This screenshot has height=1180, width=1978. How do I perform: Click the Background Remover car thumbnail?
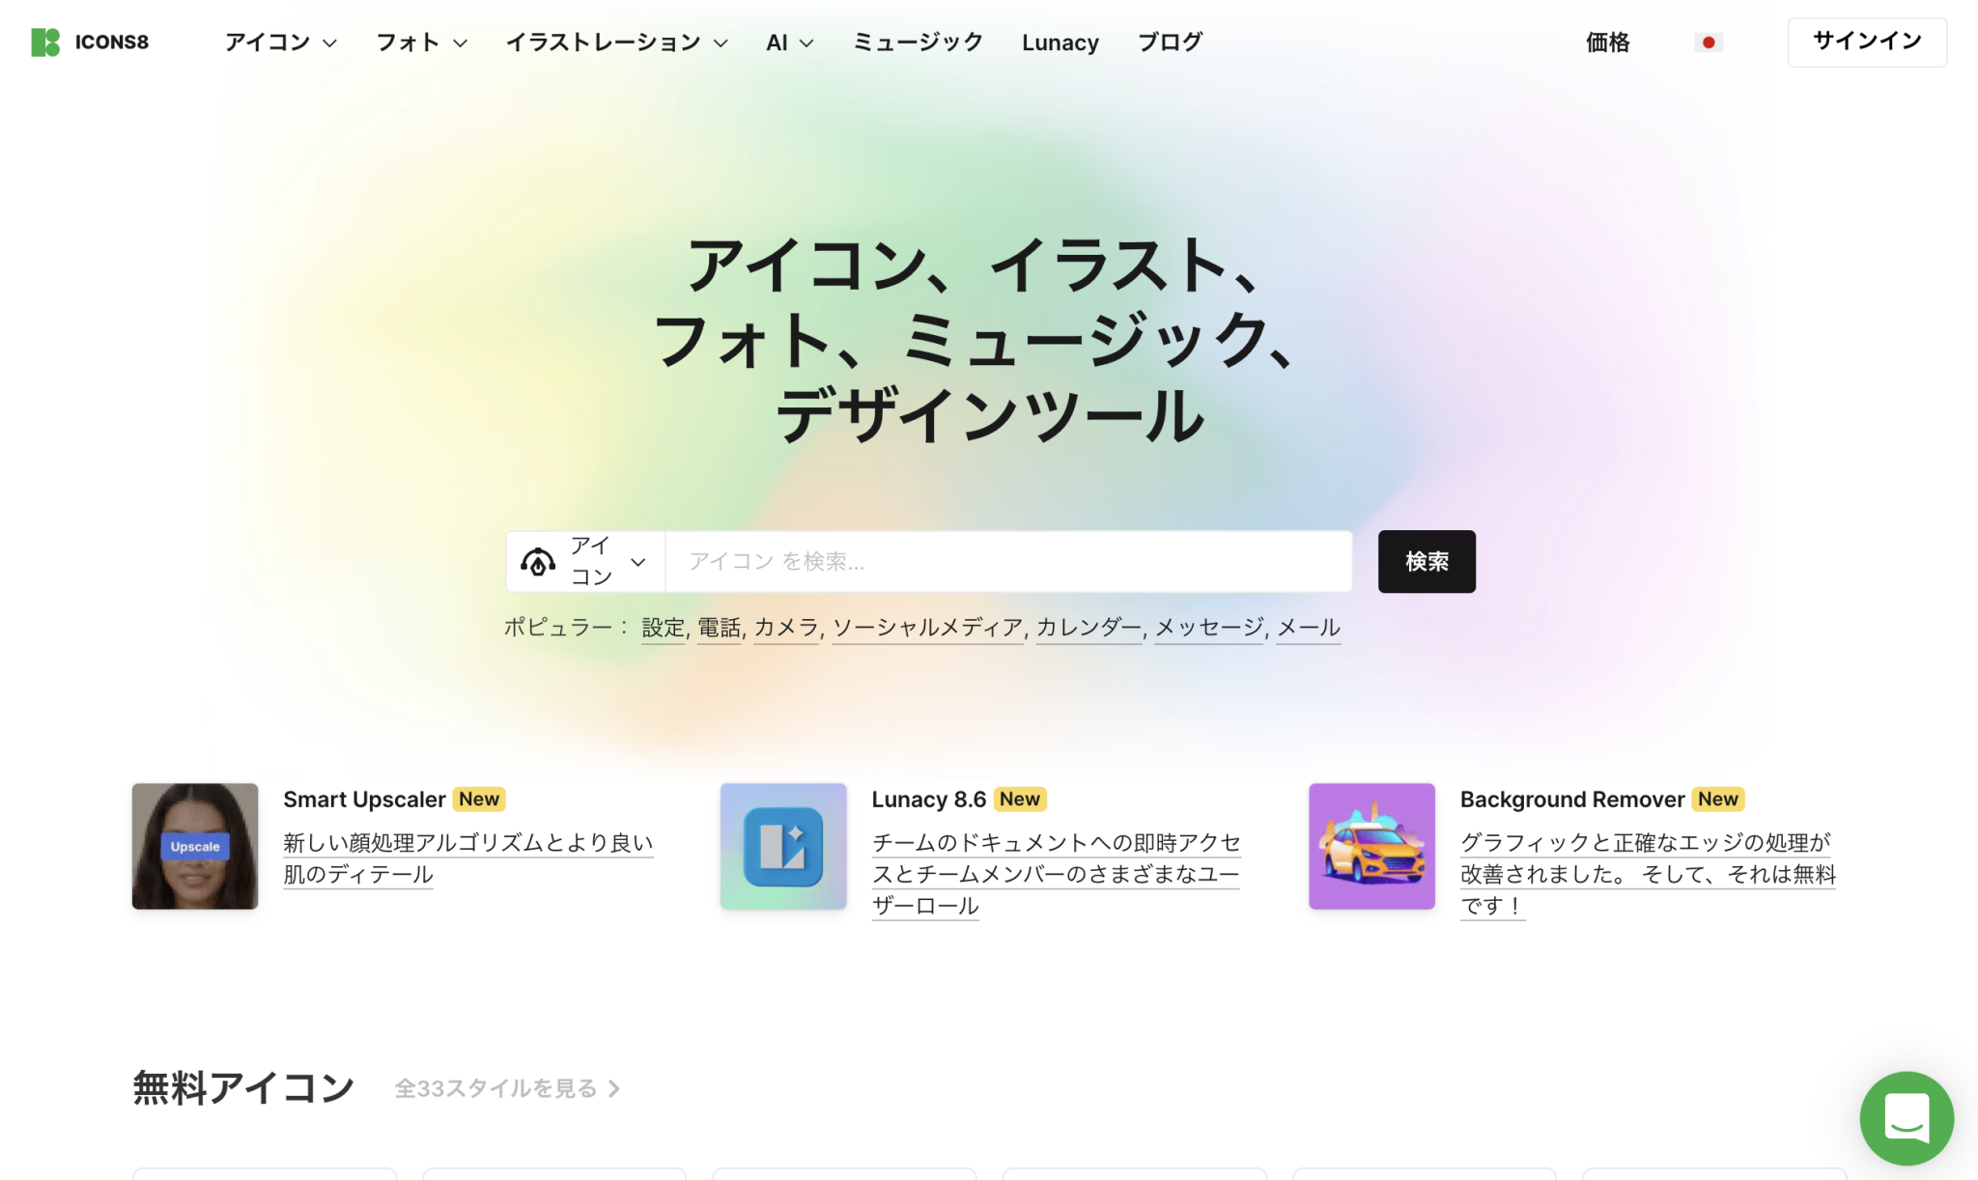tap(1371, 846)
